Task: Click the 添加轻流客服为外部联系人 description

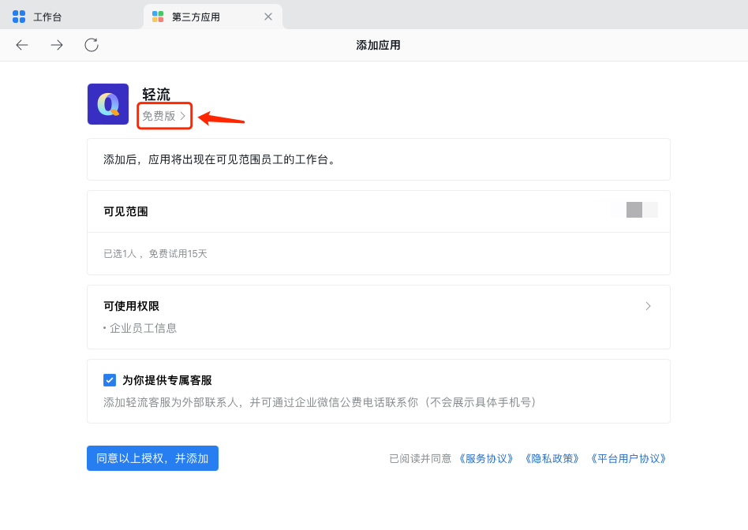Action: 320,403
